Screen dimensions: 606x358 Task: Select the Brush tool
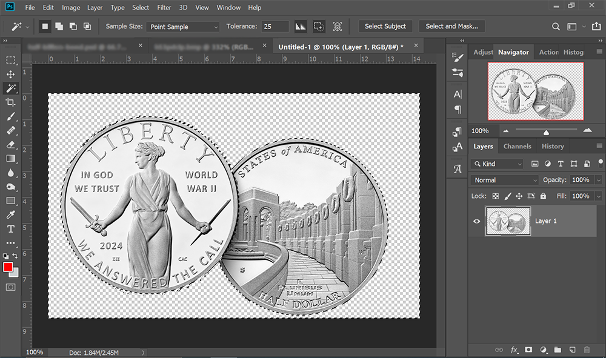[x=11, y=116]
